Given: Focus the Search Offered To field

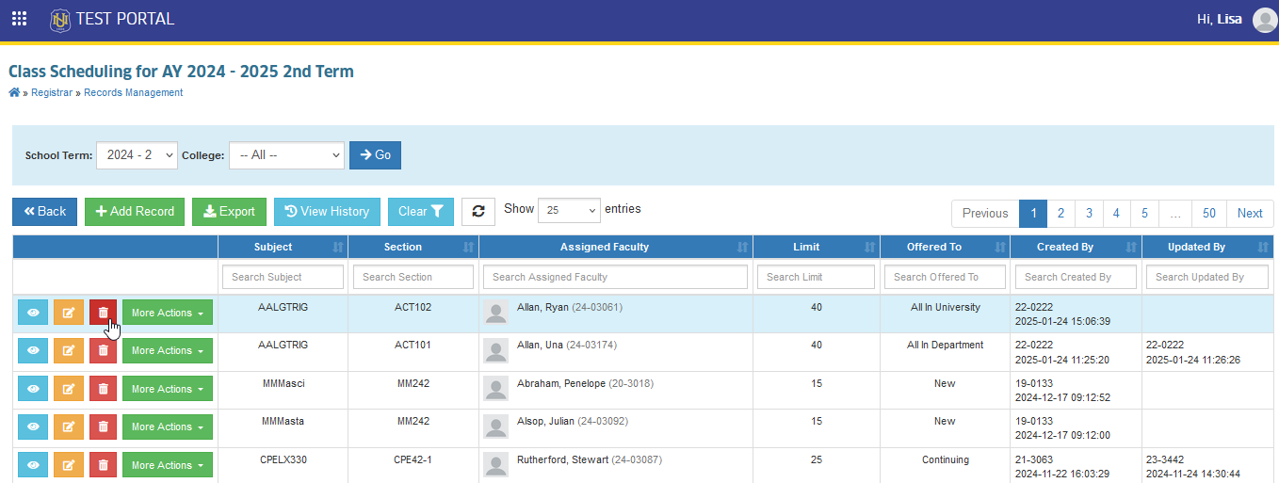Looking at the screenshot, I should click(945, 277).
